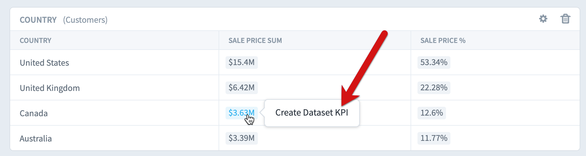This screenshot has width=586, height=156.
Task: Select the United Kingdom row label
Action: point(50,88)
